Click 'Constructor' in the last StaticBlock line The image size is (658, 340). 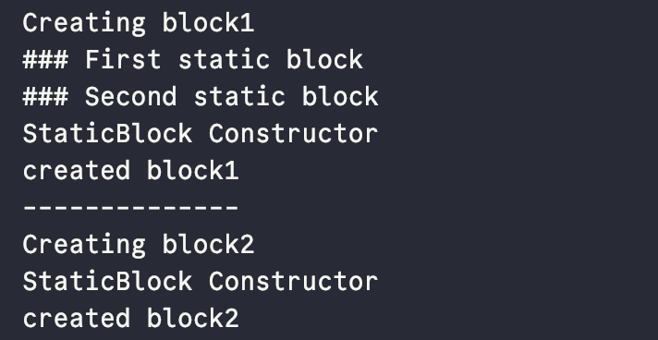tap(294, 281)
